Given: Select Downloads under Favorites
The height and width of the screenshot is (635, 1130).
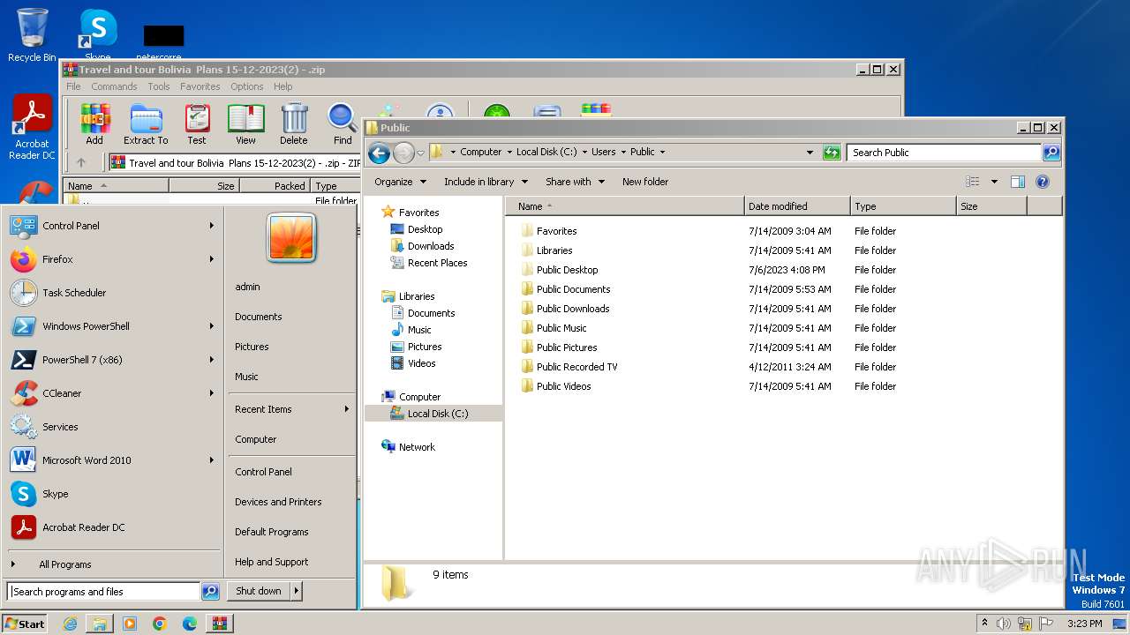Looking at the screenshot, I should 431,246.
